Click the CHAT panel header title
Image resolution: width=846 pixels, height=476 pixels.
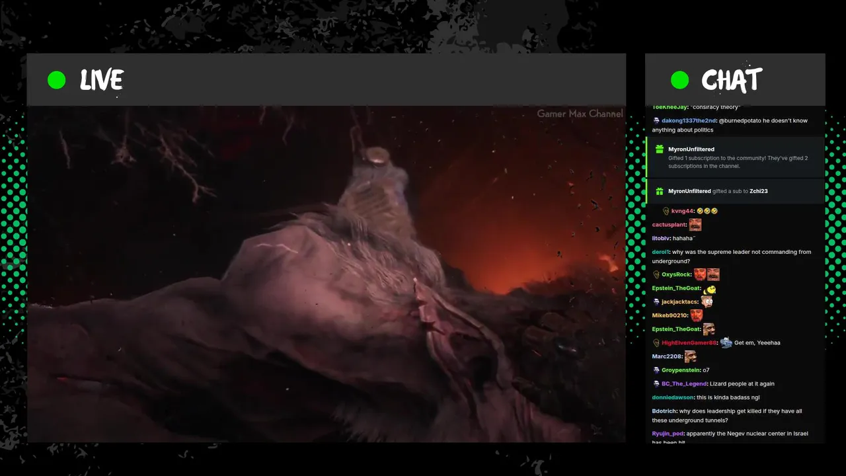[732, 81]
